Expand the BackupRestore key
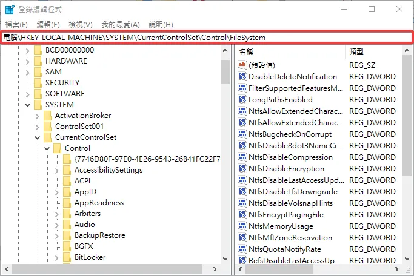The height and width of the screenshot is (276, 414). [57, 235]
